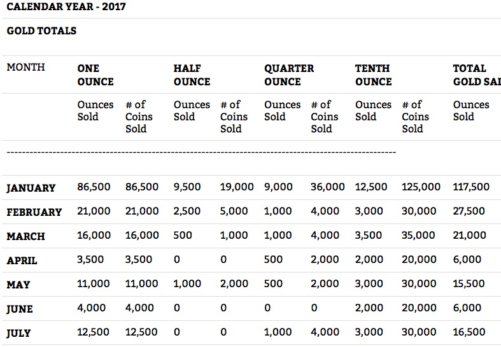
Task: Click the ONE OUNCE column header
Action: [95, 74]
